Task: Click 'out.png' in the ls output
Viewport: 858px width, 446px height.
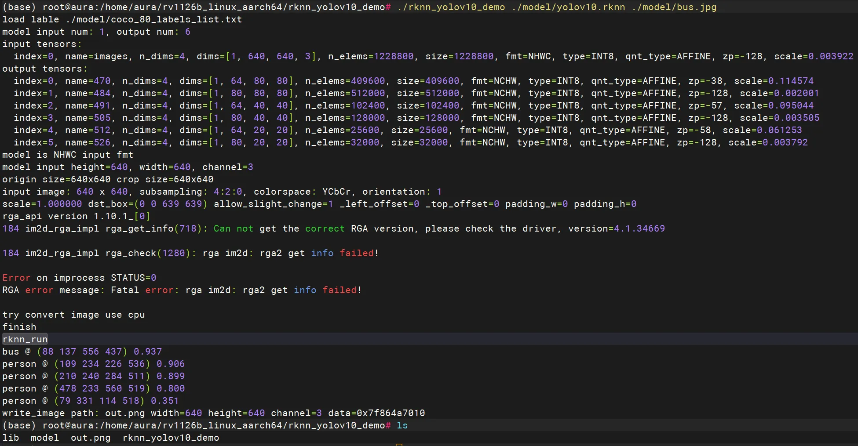Action: tap(91, 438)
